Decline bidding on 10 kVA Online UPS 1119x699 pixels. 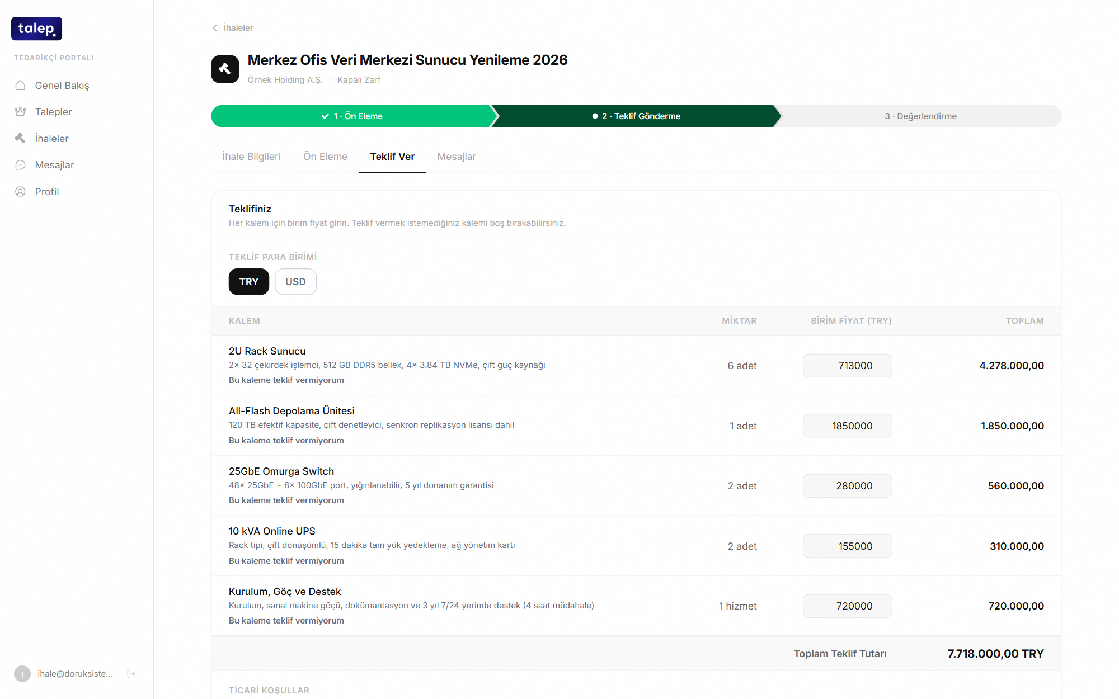(286, 560)
